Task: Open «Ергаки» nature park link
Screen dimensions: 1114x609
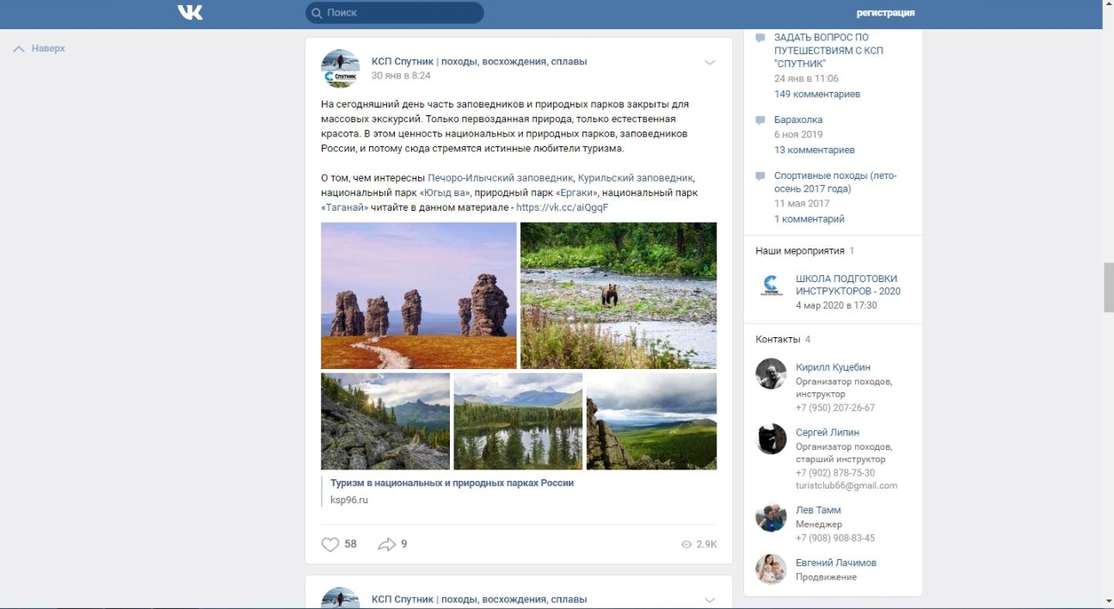Action: click(x=576, y=193)
